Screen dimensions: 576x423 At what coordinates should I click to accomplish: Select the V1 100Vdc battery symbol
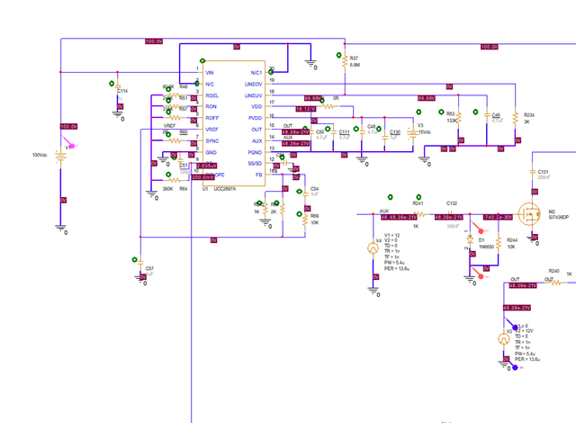60,156
